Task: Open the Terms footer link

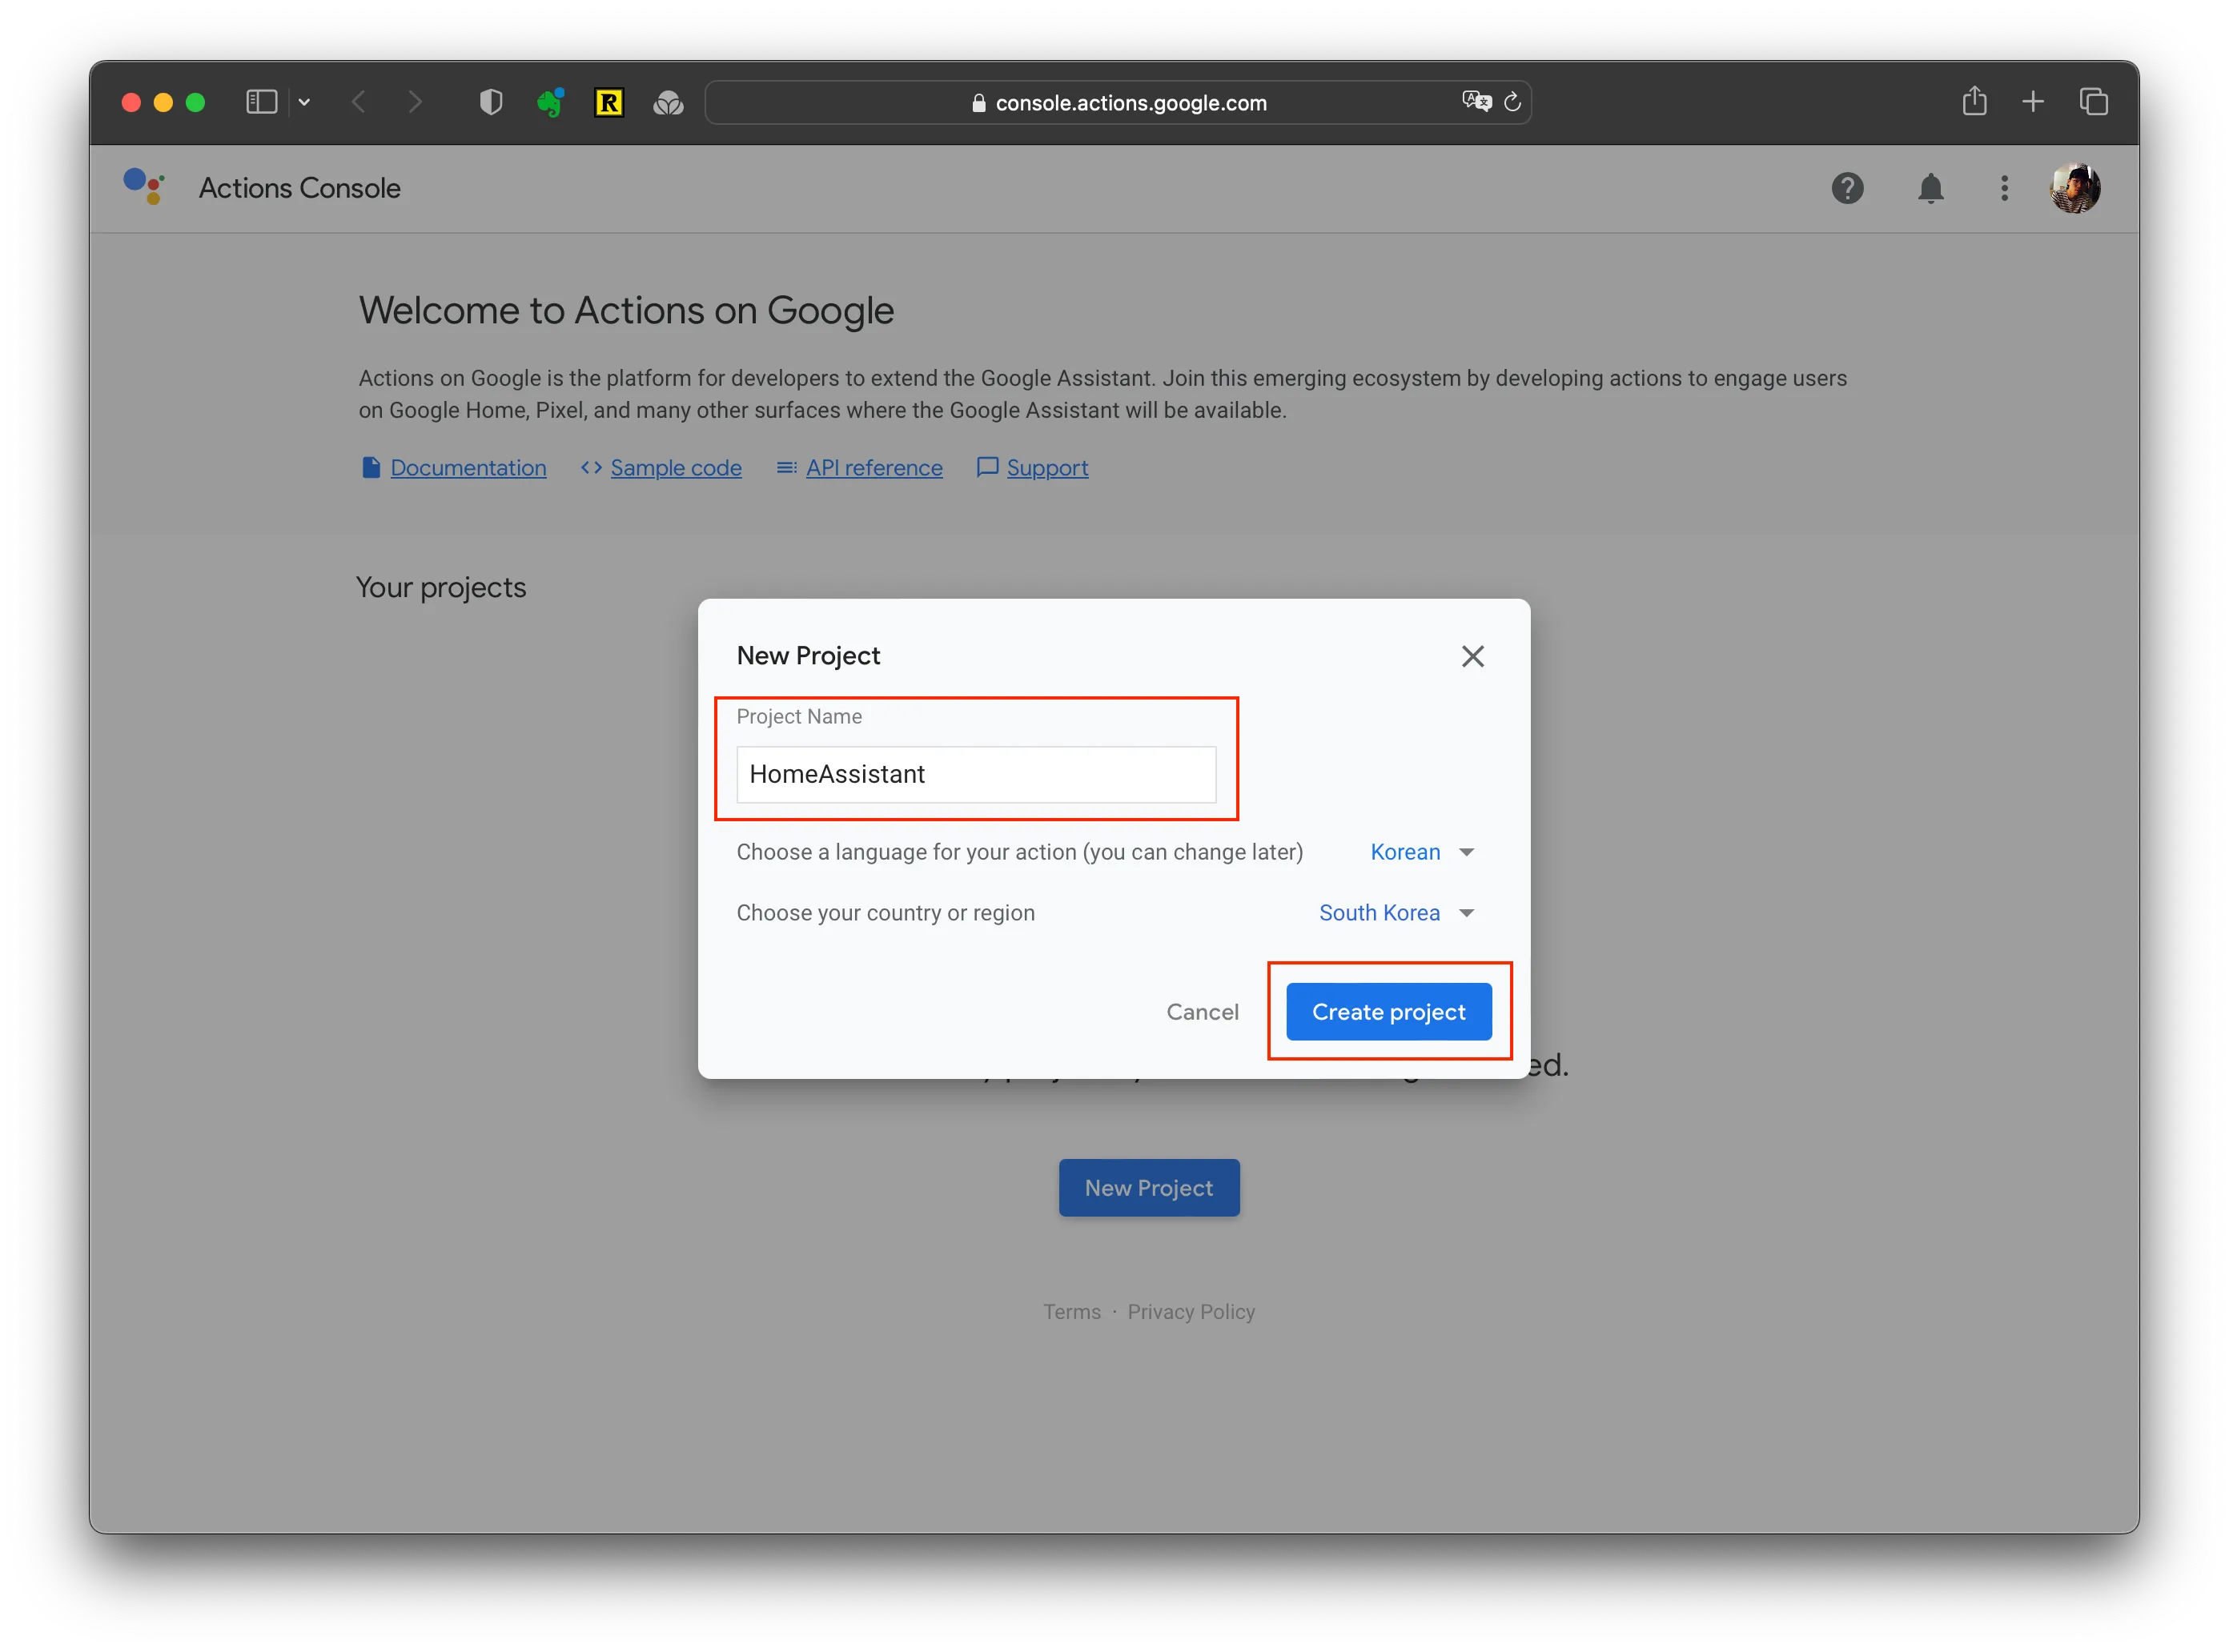Action: point(1071,1312)
